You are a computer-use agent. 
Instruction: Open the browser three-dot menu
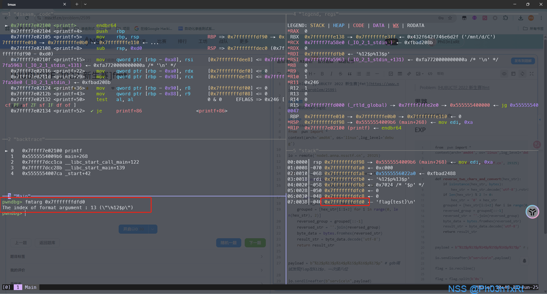tap(541, 18)
